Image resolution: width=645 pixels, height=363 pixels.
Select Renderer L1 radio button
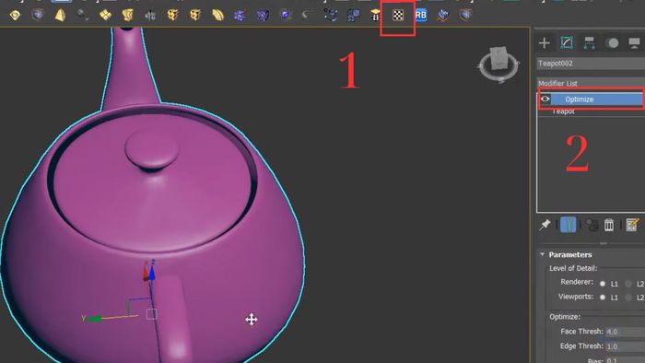pyautogui.click(x=603, y=284)
